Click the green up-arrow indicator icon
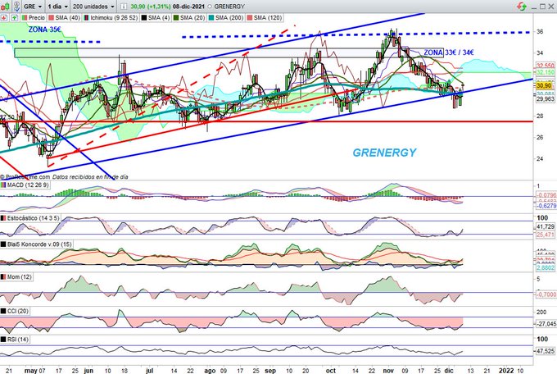Viewport: 557px width, 374px height. [15, 17]
